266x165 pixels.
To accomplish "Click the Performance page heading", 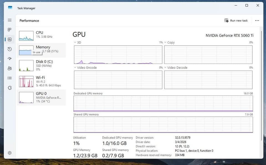I will pos(29,21).
